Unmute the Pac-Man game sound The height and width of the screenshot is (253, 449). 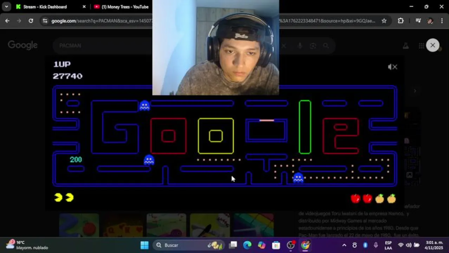pos(392,67)
